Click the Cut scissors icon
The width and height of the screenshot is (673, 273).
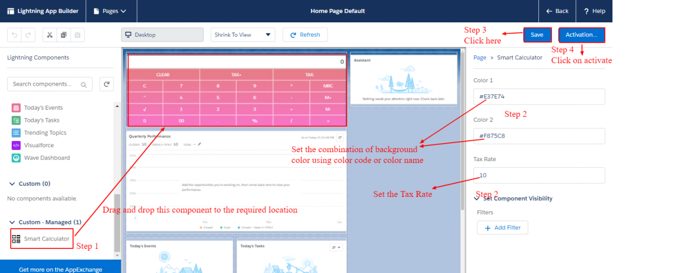coord(50,35)
